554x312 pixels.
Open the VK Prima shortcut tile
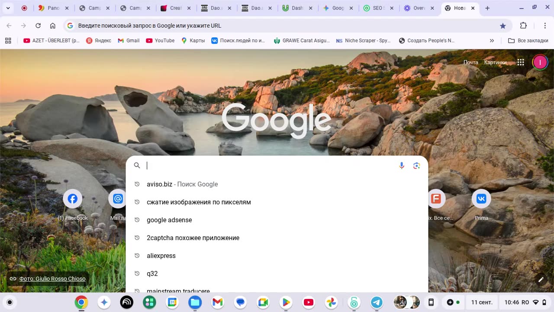point(481,205)
